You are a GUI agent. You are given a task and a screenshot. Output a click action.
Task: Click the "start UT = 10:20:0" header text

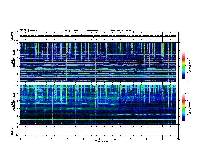123,31
